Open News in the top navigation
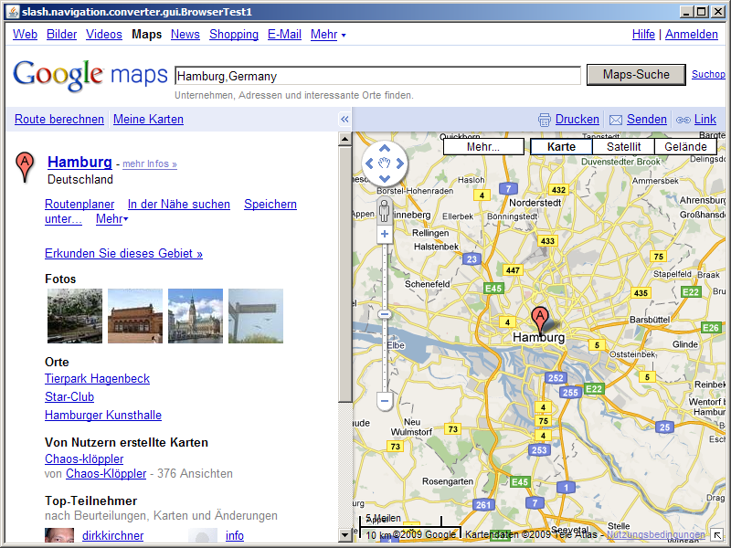 tap(185, 35)
